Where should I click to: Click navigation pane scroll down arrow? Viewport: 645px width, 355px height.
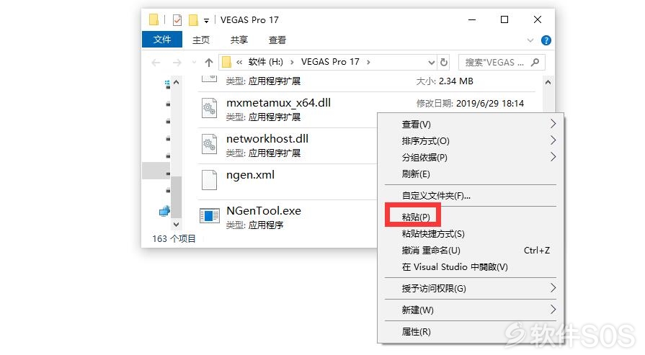point(176,225)
